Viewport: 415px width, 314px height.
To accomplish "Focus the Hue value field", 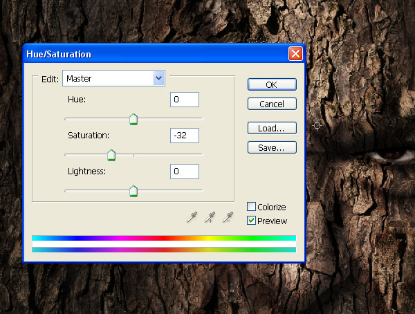I will 184,100.
